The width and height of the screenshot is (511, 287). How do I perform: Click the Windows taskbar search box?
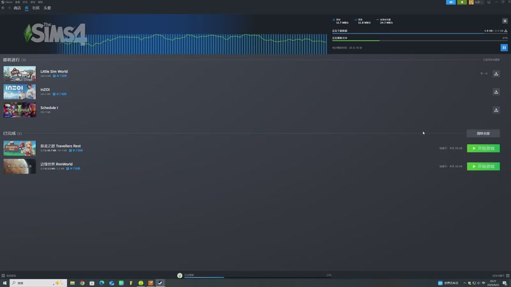[x=38, y=283]
